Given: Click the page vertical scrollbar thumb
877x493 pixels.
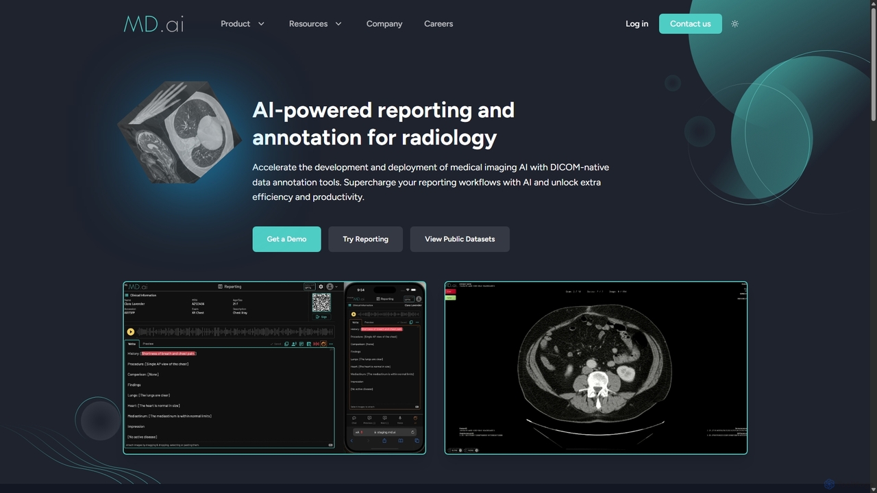Looking at the screenshot, I should click(x=873, y=65).
